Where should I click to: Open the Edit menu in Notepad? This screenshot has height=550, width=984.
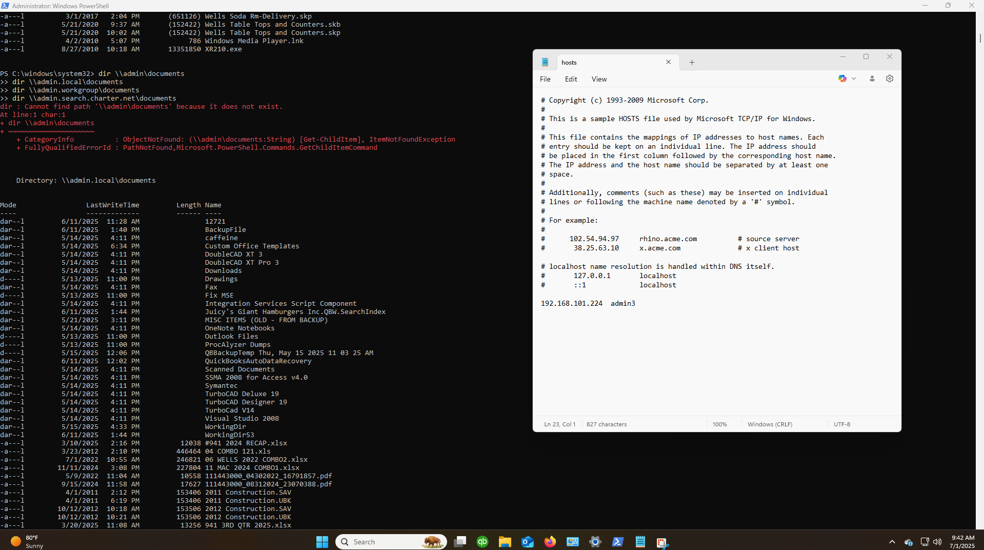tap(571, 79)
